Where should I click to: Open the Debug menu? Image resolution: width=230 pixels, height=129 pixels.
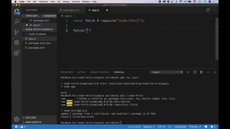click(66, 1)
